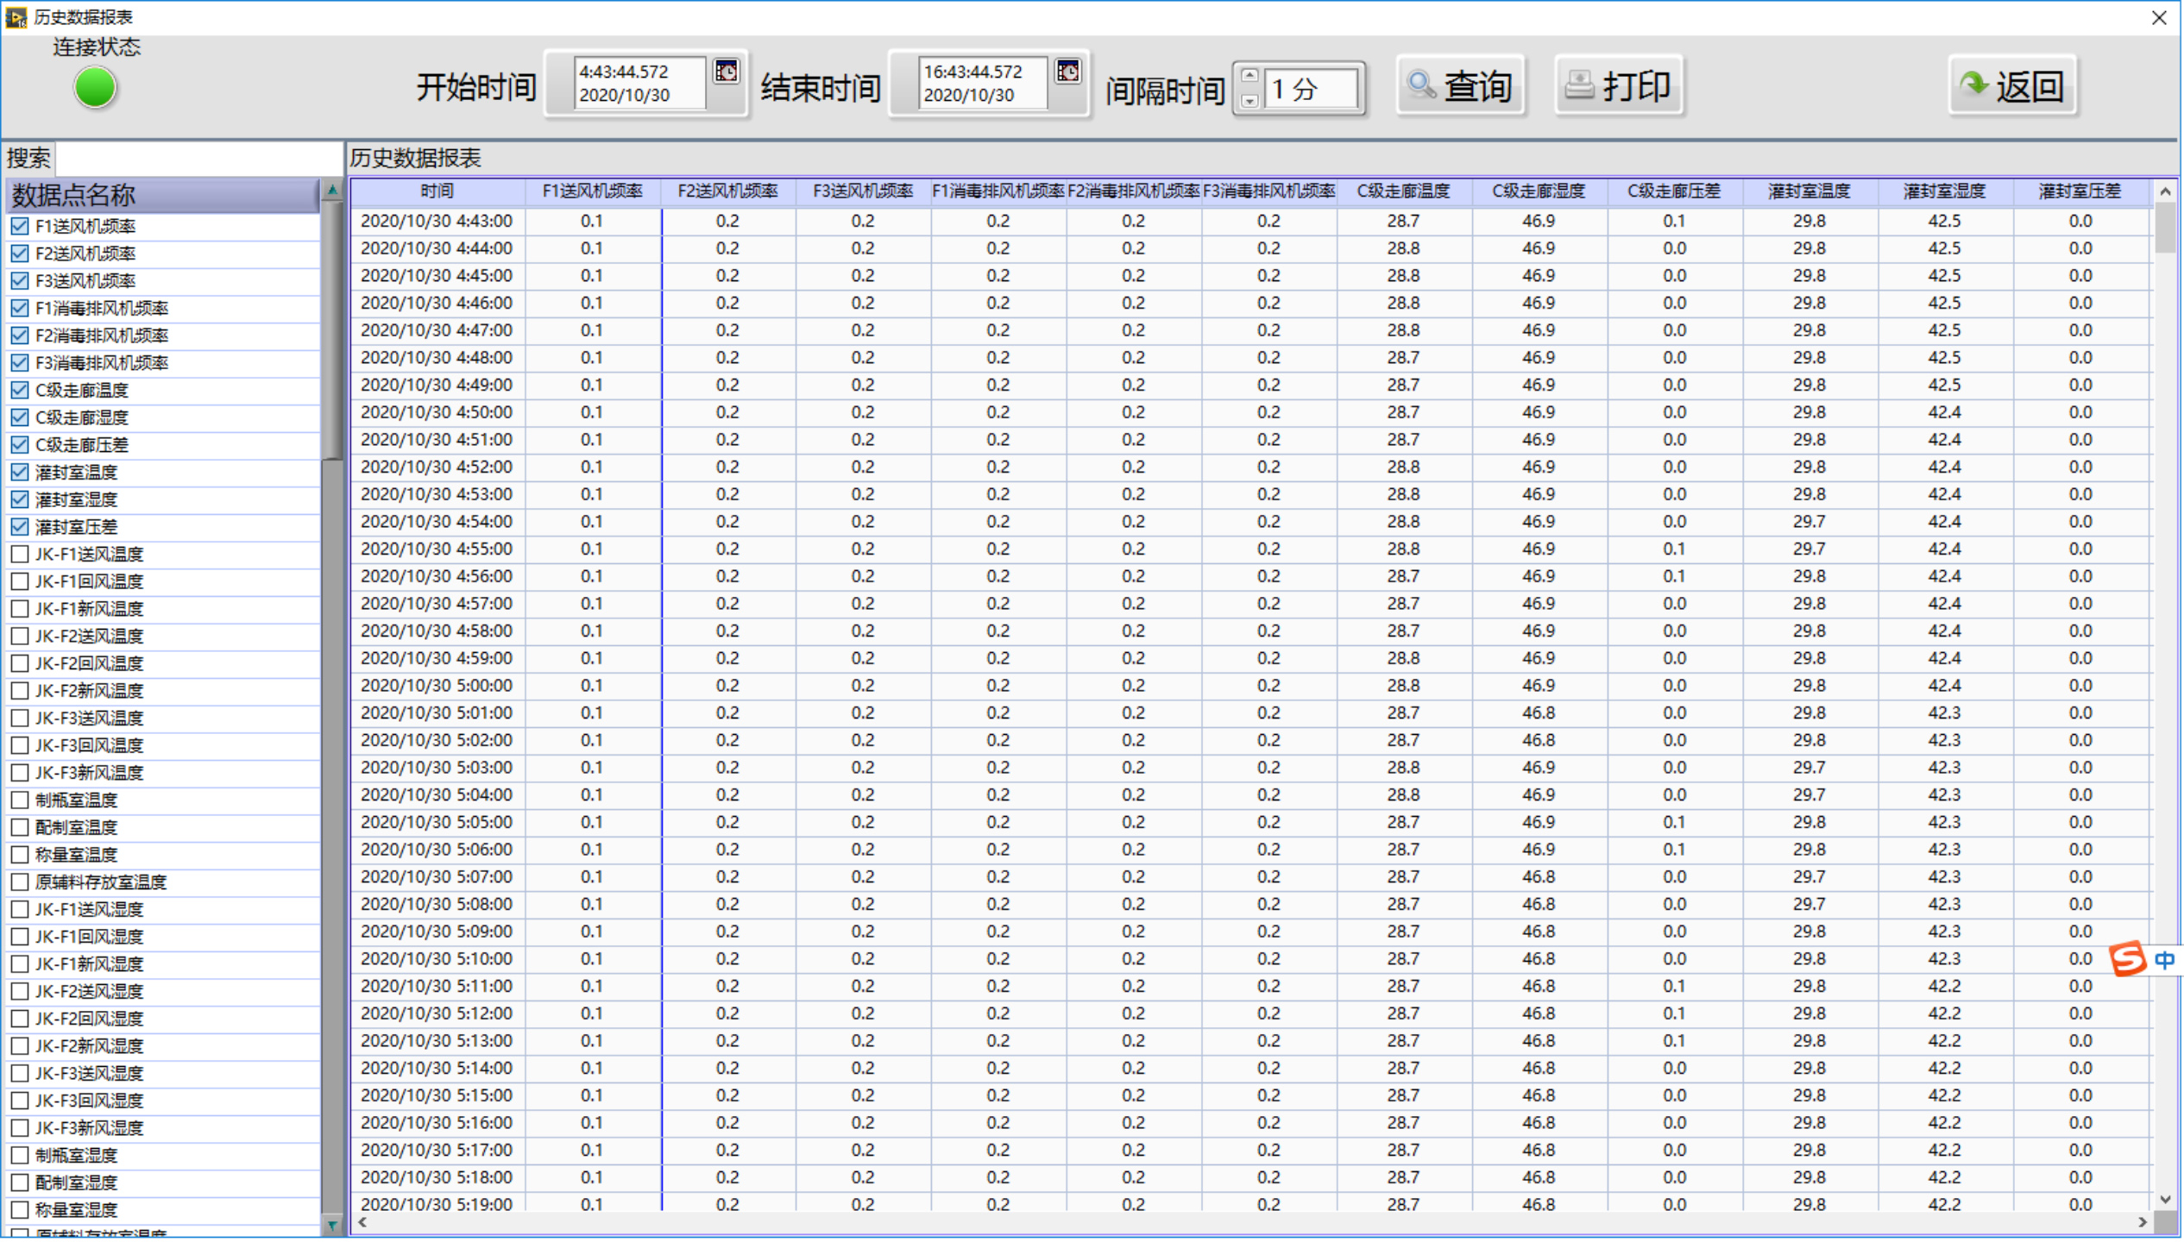Select the 2020/10/30 5:00:00 time cell
2184x1242 pixels.
pos(437,687)
